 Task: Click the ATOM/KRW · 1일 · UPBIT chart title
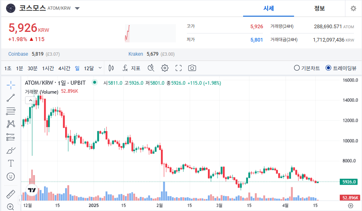55,83
